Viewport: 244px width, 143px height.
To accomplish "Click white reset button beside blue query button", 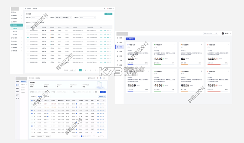I will [x=96, y=92].
